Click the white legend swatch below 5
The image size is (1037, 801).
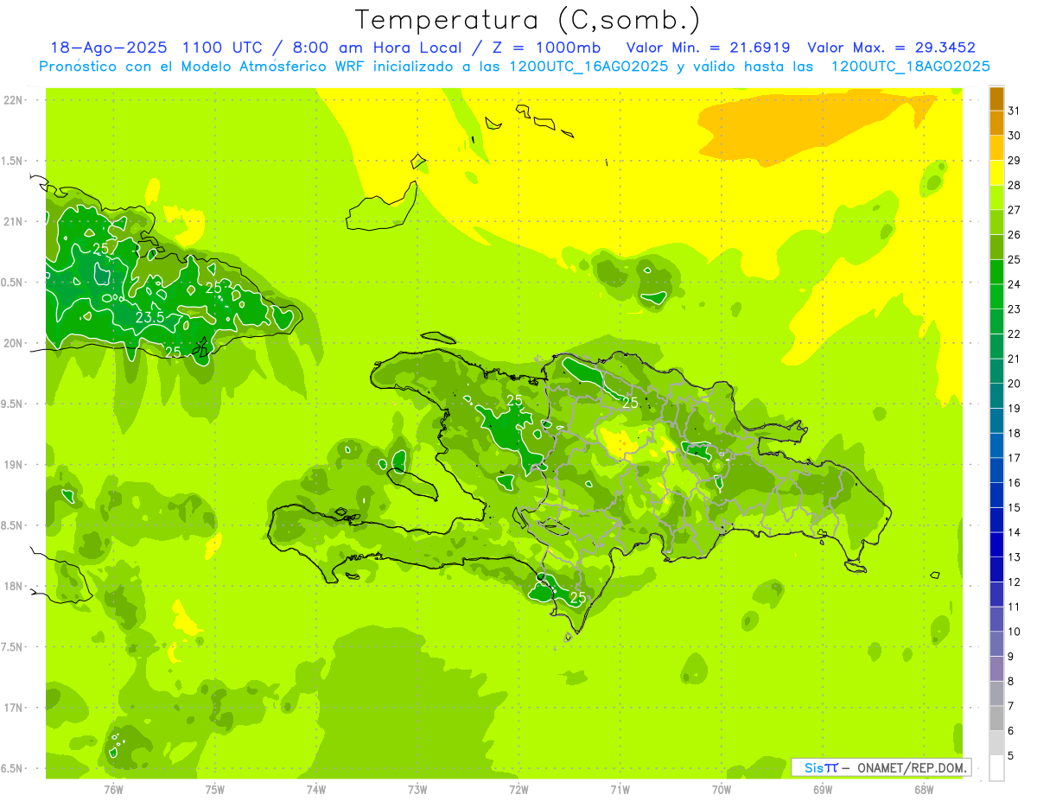pyautogui.click(x=996, y=768)
